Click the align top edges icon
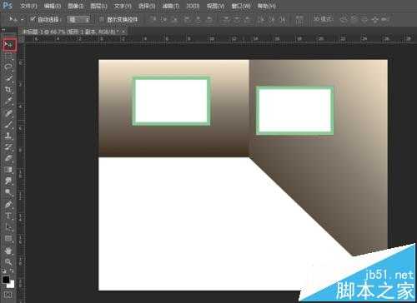This screenshot has height=303, width=417. pos(153,19)
